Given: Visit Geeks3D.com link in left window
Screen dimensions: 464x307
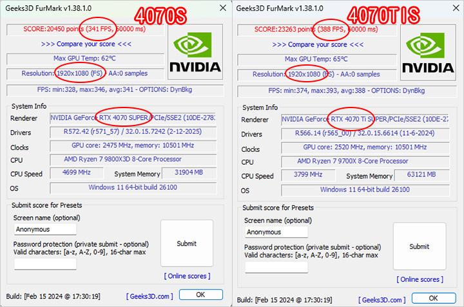Looking at the screenshot, I should (x=150, y=296).
